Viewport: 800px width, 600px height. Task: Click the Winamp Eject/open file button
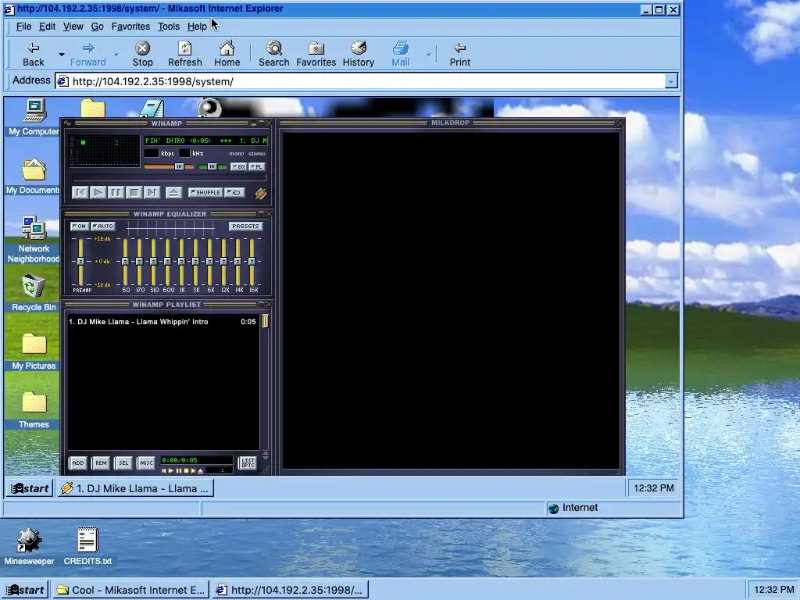click(x=173, y=192)
